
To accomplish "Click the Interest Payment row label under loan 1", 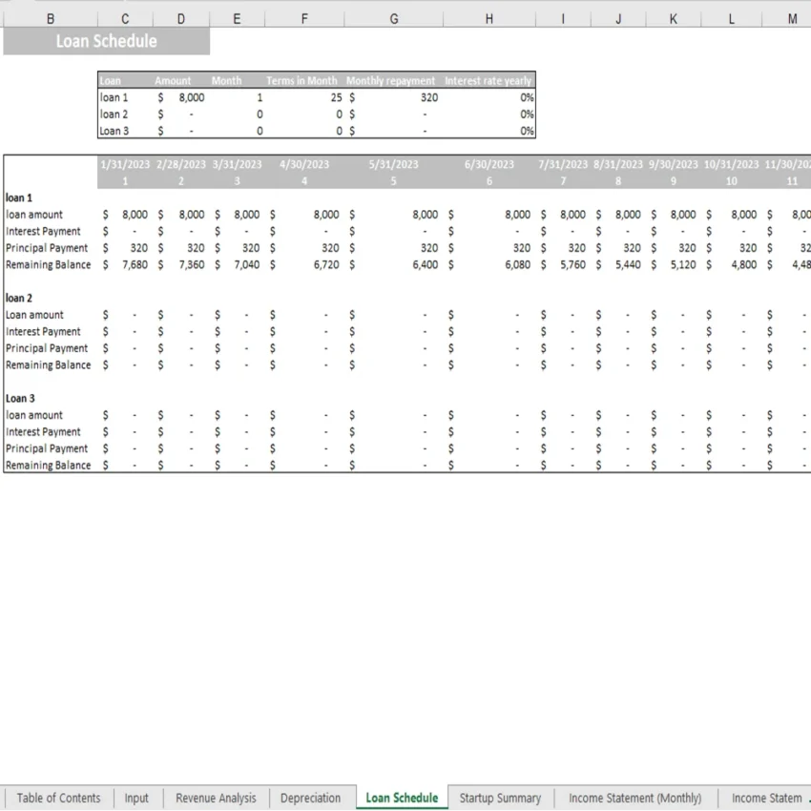I will click(x=43, y=231).
